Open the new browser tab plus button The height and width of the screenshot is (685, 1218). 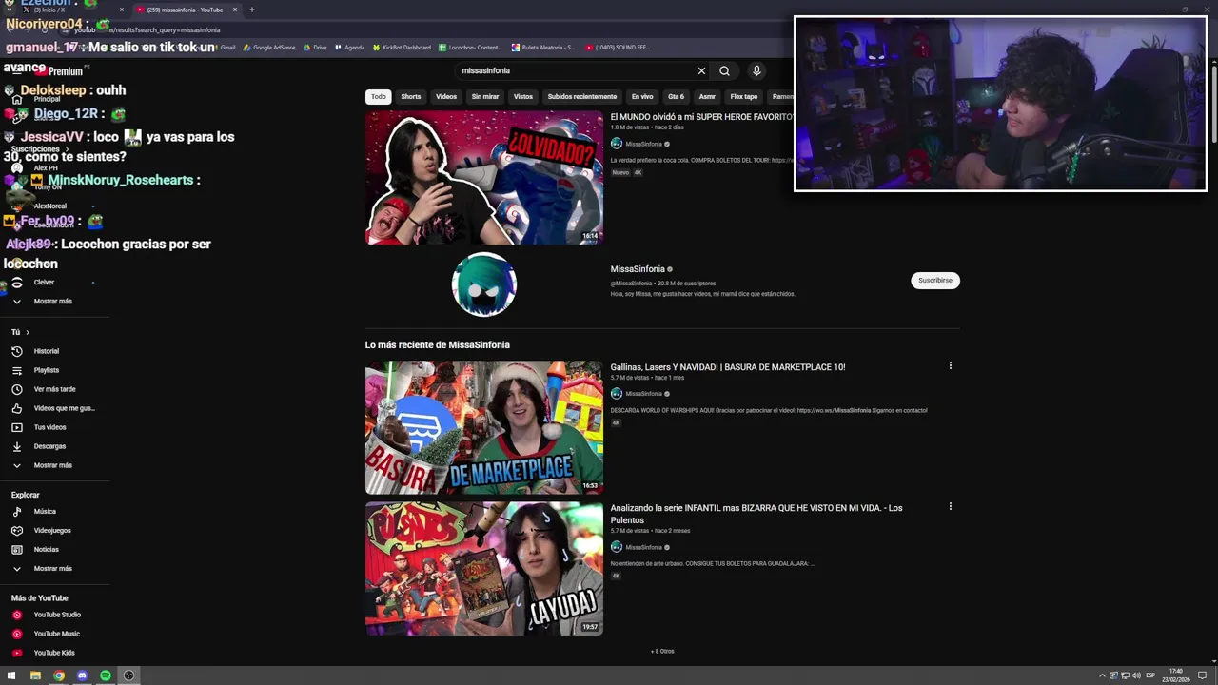click(251, 10)
